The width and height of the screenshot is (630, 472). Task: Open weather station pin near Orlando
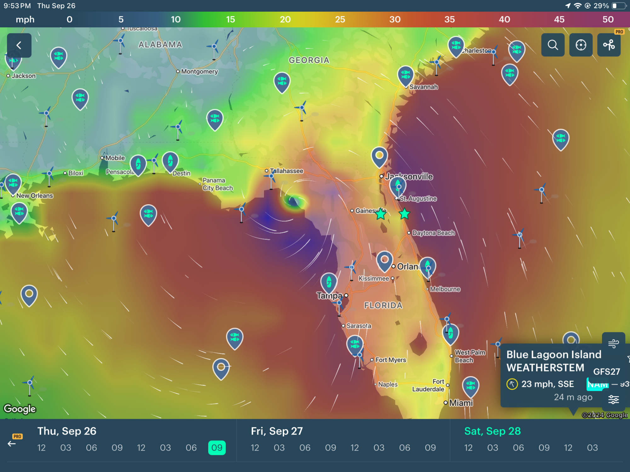385,261
